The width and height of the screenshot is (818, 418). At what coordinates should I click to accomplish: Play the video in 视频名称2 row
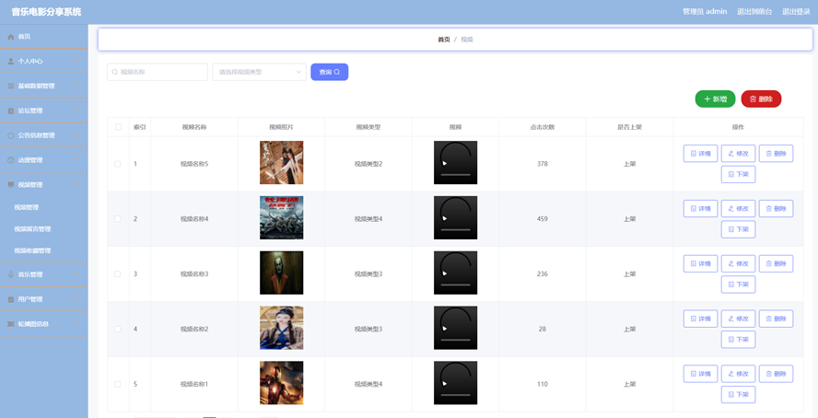click(445, 329)
